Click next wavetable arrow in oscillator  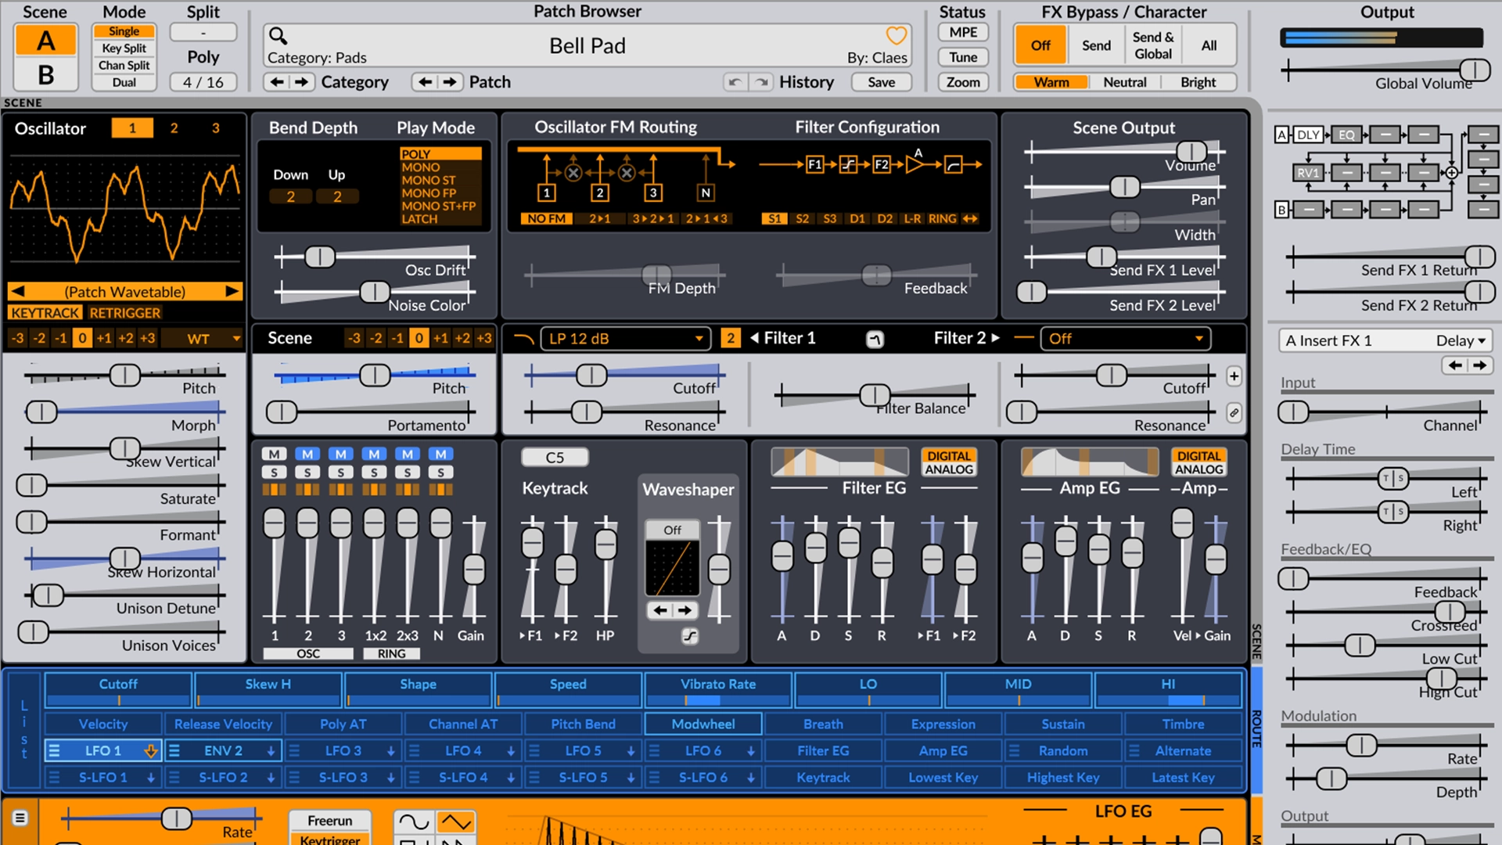pyautogui.click(x=232, y=291)
